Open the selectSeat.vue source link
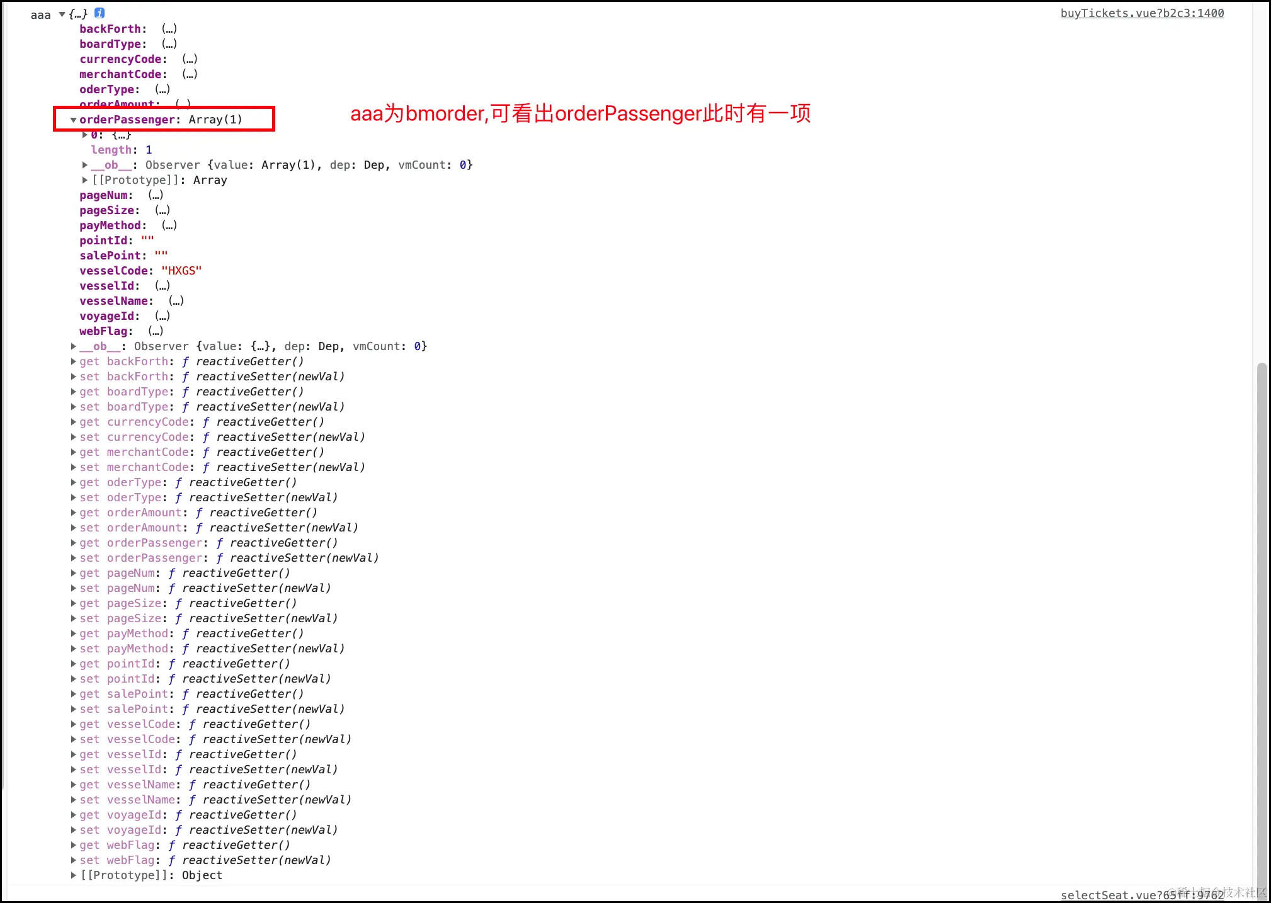The width and height of the screenshot is (1271, 903). [x=1141, y=895]
